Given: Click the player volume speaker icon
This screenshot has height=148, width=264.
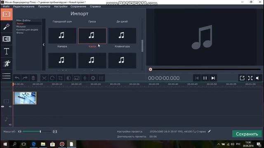Looking at the screenshot, I should 257,78.
